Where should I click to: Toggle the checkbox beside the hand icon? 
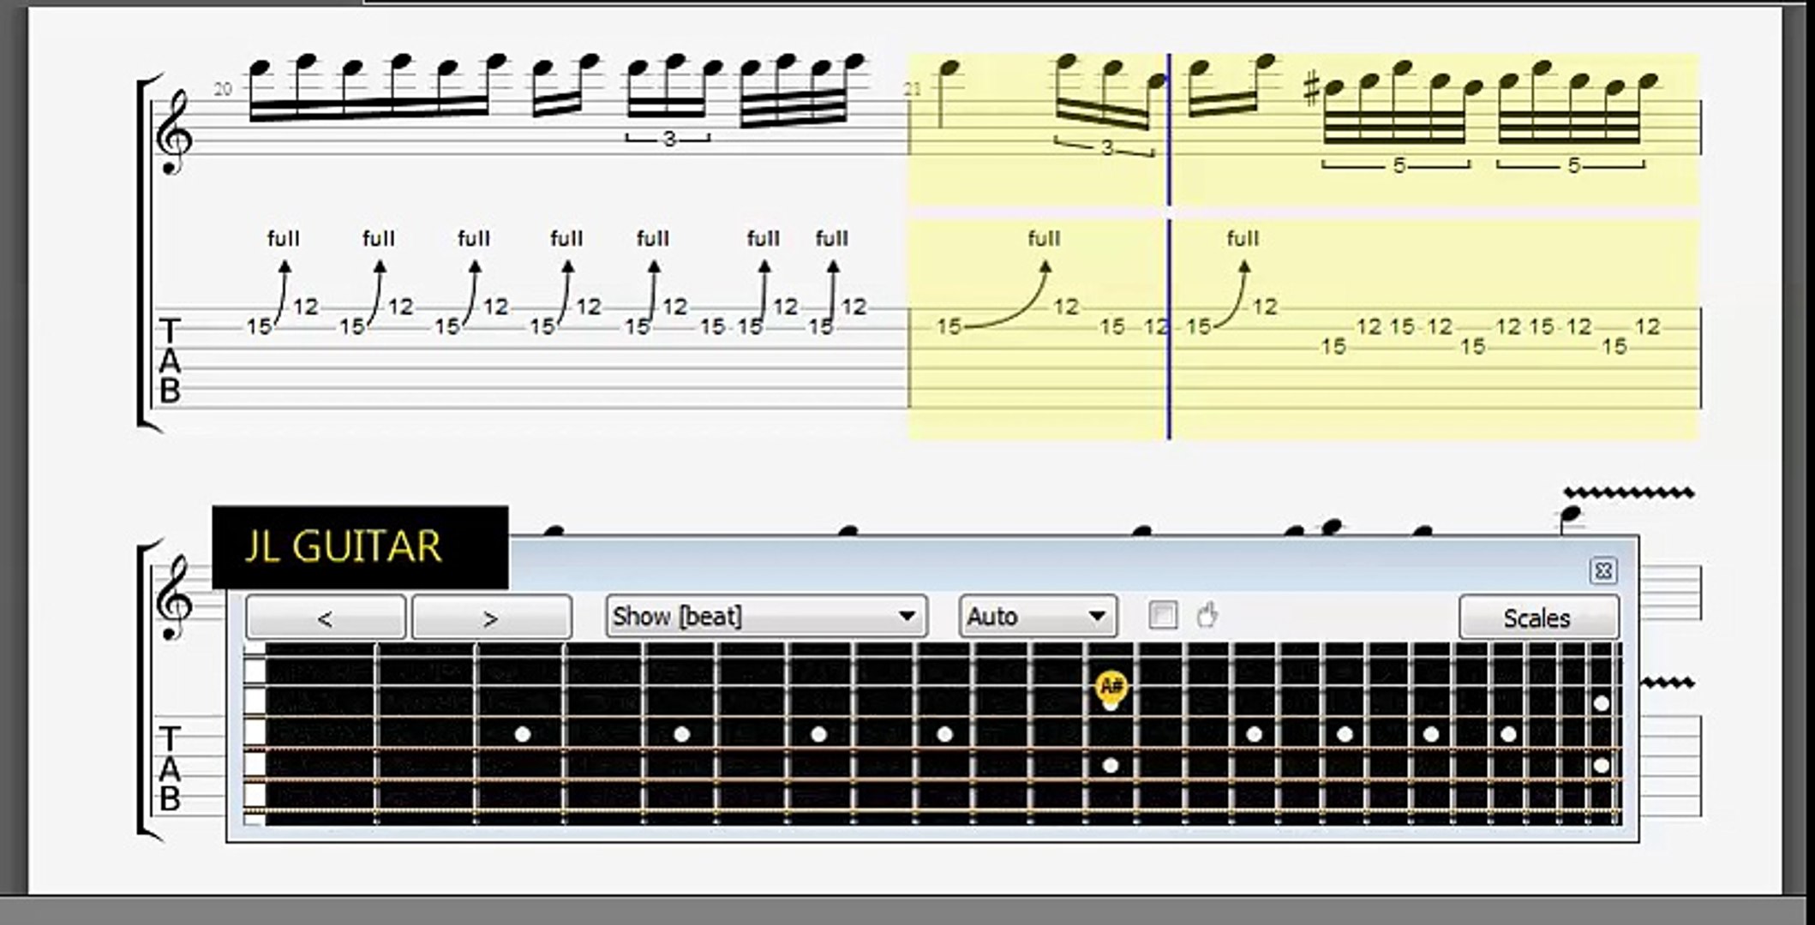(1162, 615)
